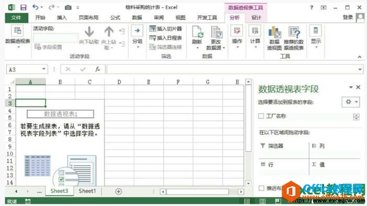Toggle the 推迟布局更新 defer layout checkbox

pos(261,188)
